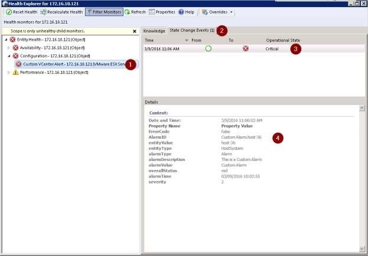The image size is (368, 256).
Task: Click the Refresh toolbar icon
Action: click(128, 12)
